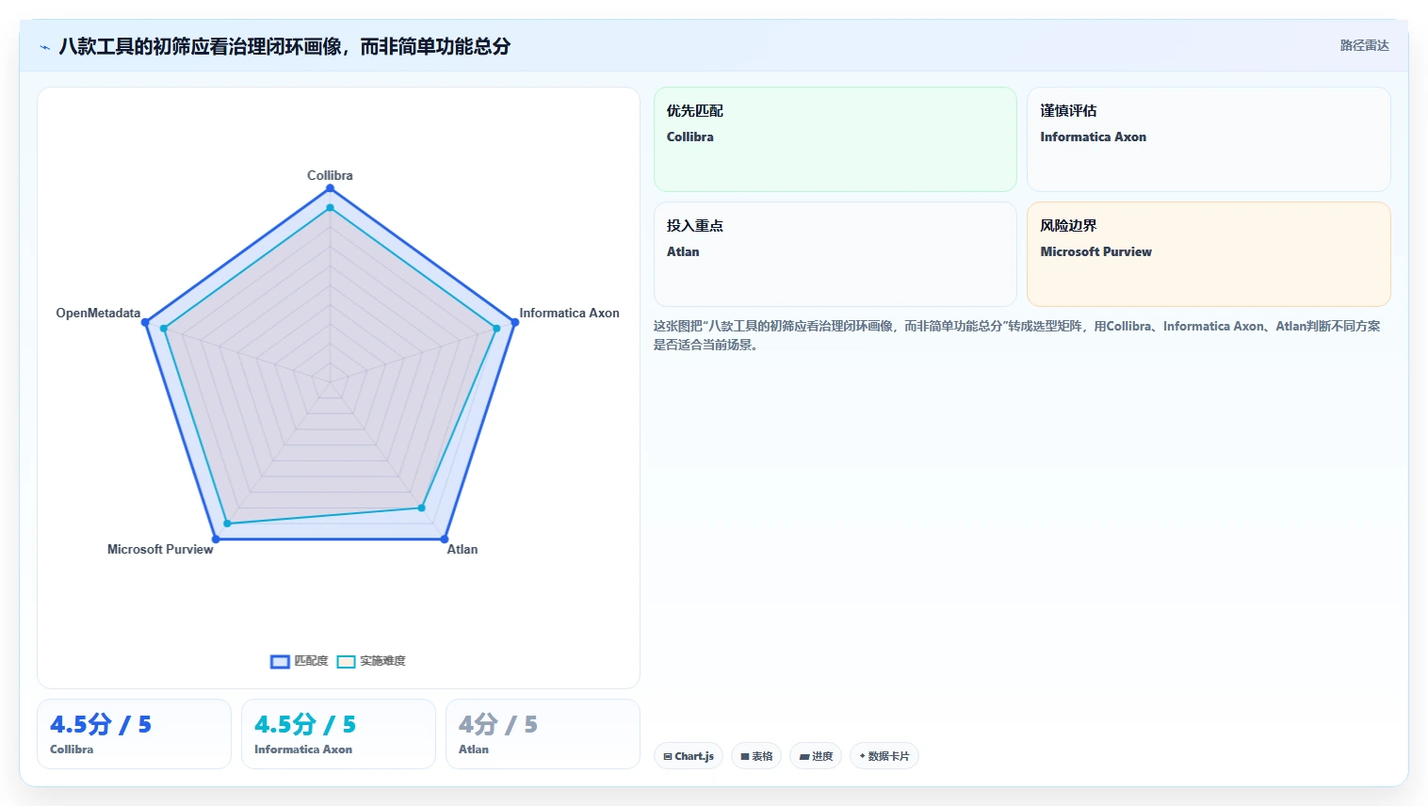Click the Atlan axis label on the radar
1428x806 pixels.
point(462,549)
